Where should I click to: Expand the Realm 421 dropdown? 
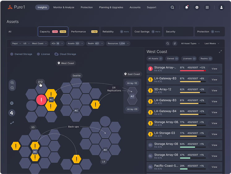(95, 43)
